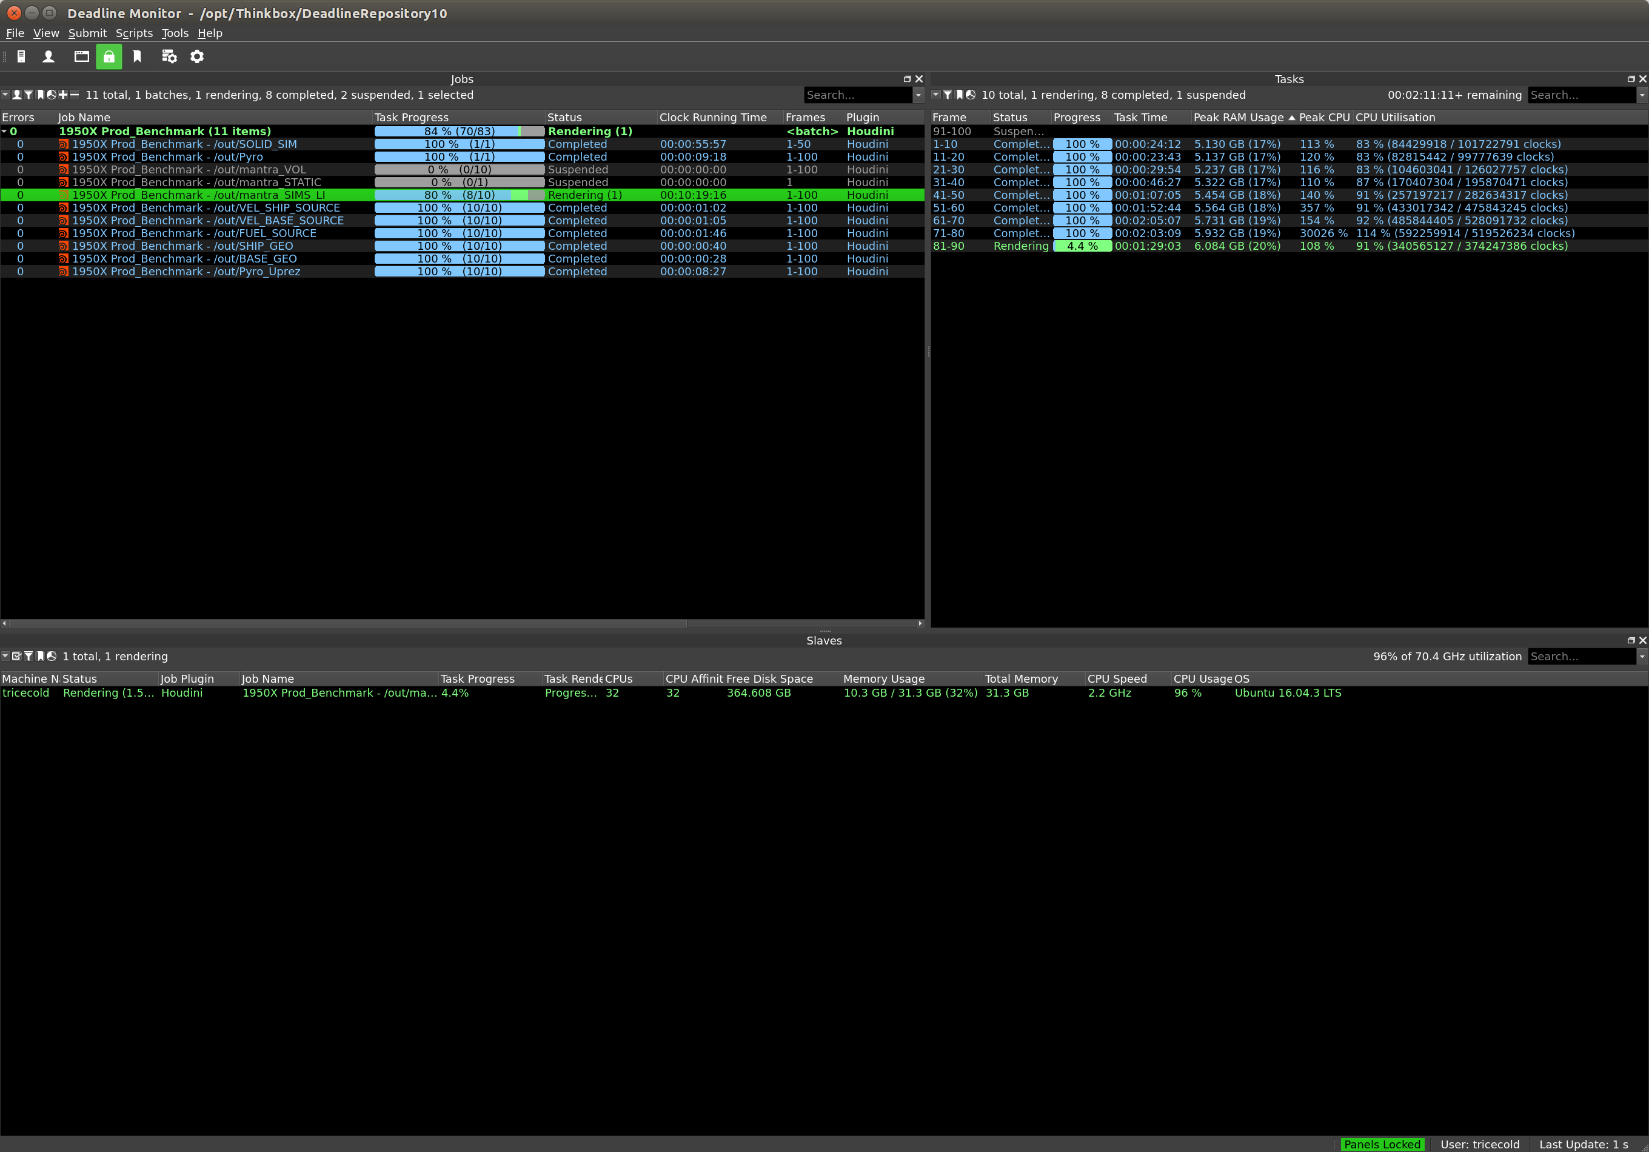
Task: Click the Slaves panel search field
Action: click(1582, 657)
